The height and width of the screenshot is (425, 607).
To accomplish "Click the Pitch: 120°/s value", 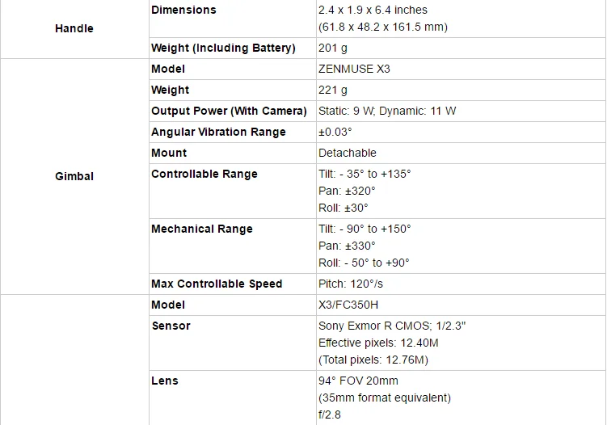I will (351, 284).
